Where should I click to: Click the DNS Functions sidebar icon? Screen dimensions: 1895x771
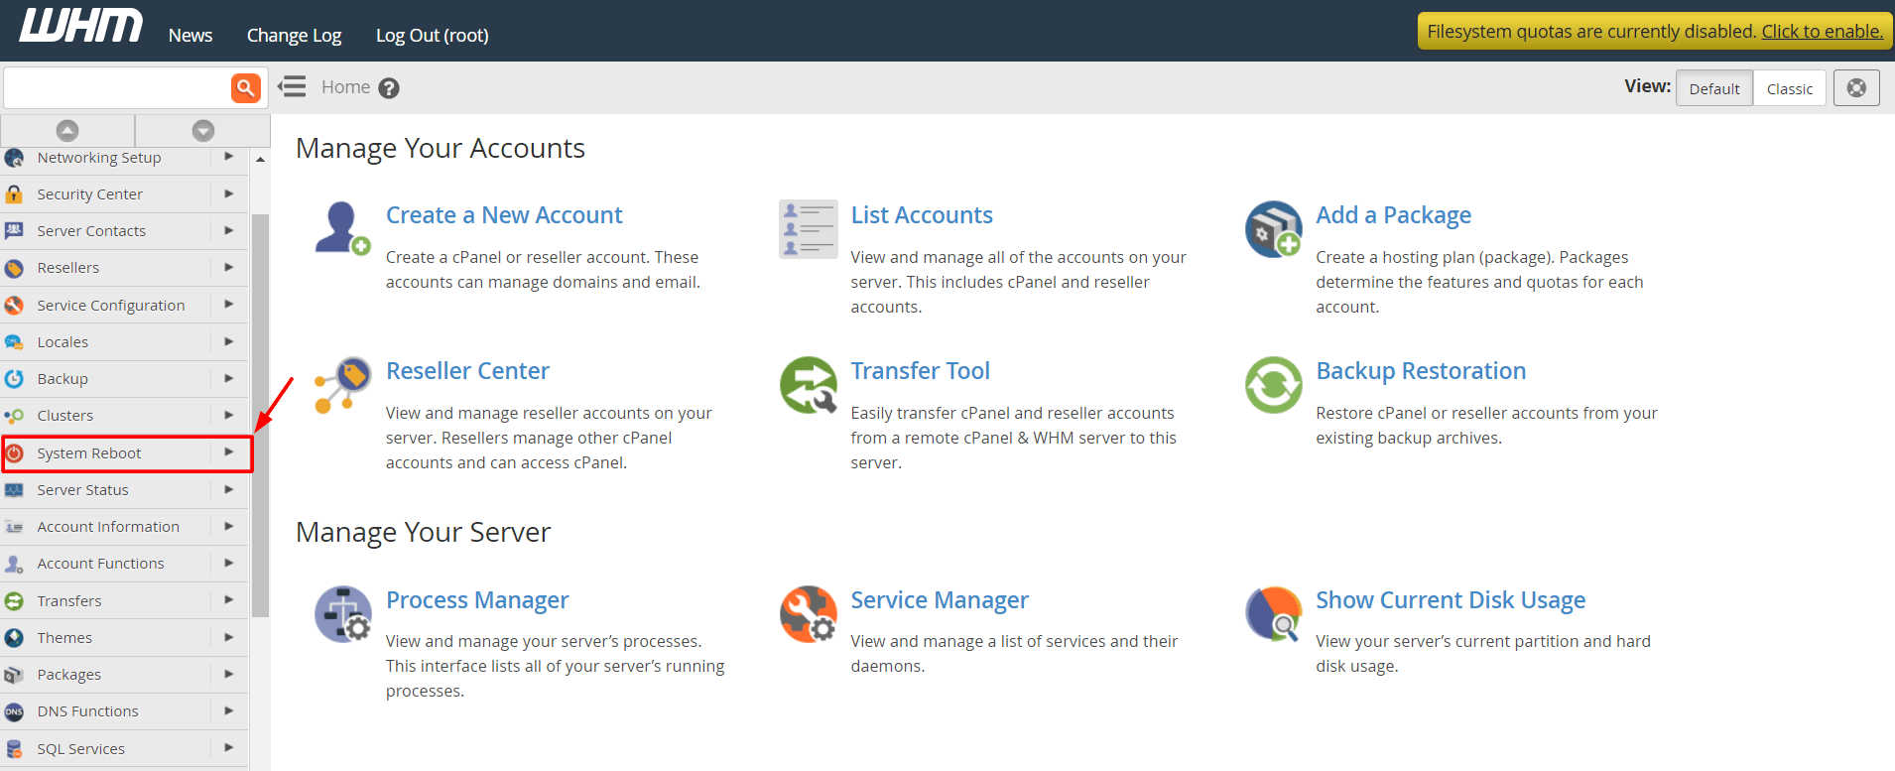coord(14,711)
